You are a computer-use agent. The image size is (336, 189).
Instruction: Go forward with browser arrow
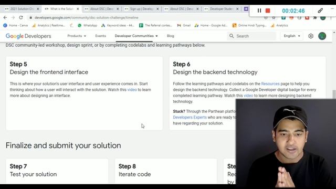point(13,17)
